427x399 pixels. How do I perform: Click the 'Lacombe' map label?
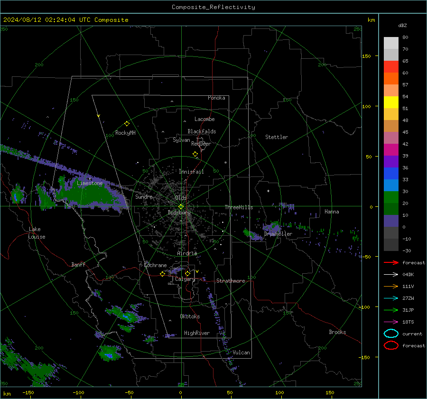click(x=204, y=119)
